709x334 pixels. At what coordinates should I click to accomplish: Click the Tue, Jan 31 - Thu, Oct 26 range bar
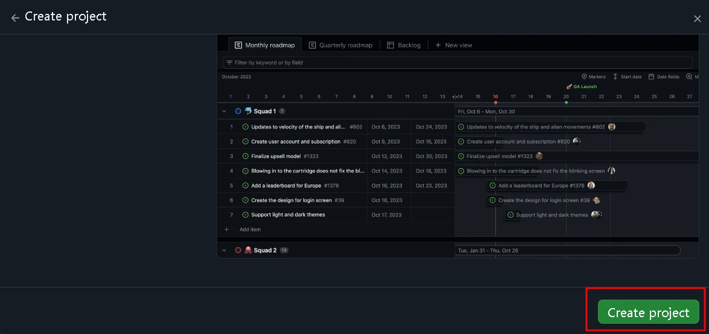[x=567, y=250]
